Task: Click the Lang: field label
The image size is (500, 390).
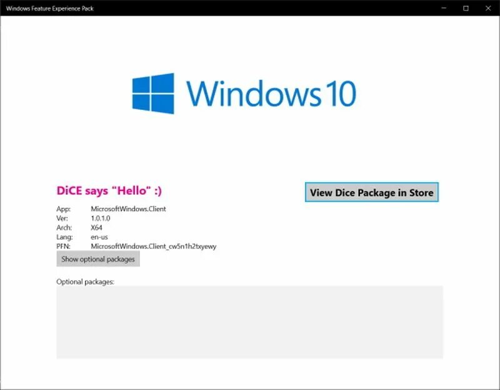Action: pos(64,237)
